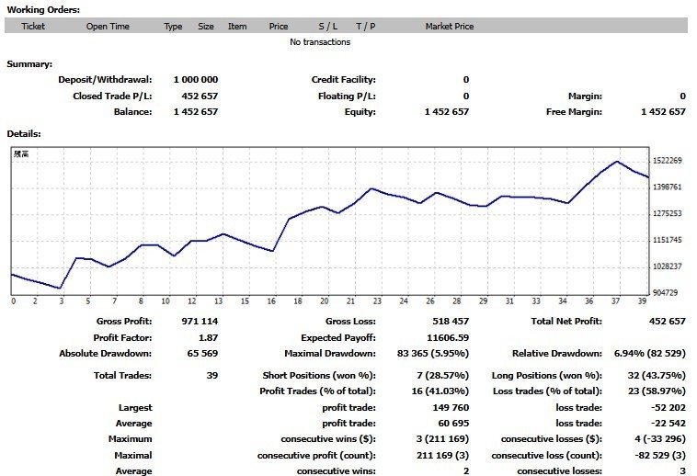Click the 1522269 label on the chart axis
Screen dimensions: 697x476
667,161
